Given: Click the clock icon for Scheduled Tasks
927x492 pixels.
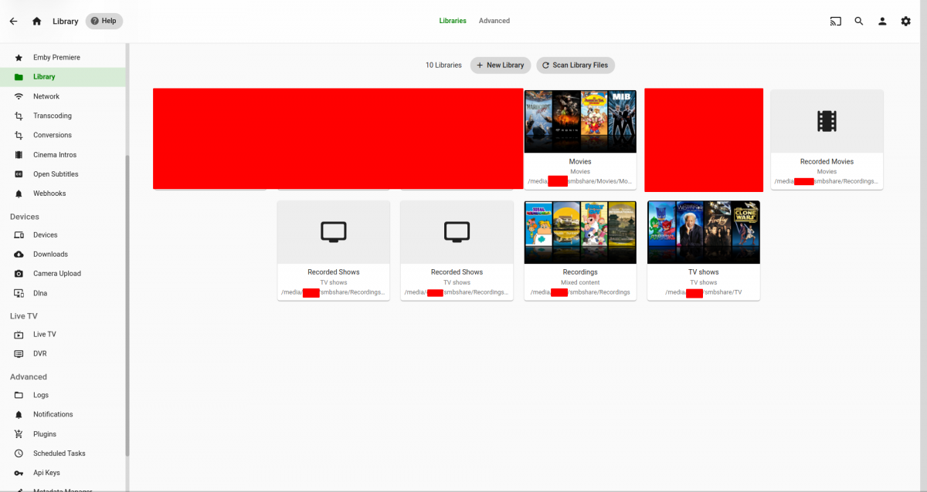Looking at the screenshot, I should [19, 453].
